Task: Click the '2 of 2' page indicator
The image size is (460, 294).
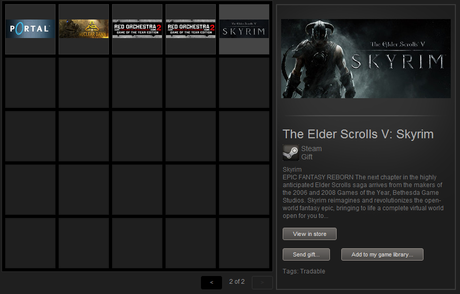Action: pos(237,282)
